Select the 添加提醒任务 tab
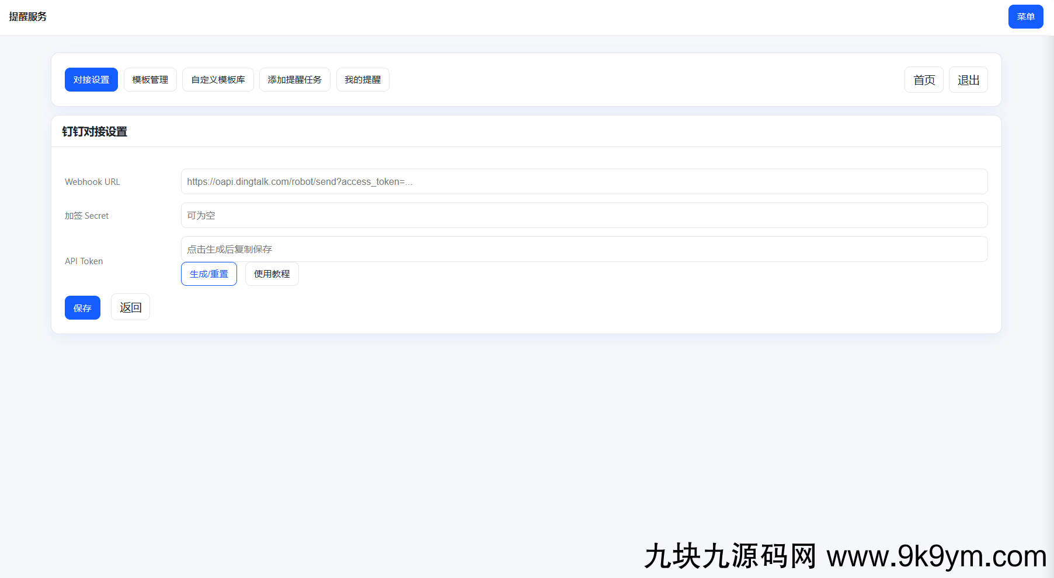Viewport: 1054px width, 578px height. point(294,79)
